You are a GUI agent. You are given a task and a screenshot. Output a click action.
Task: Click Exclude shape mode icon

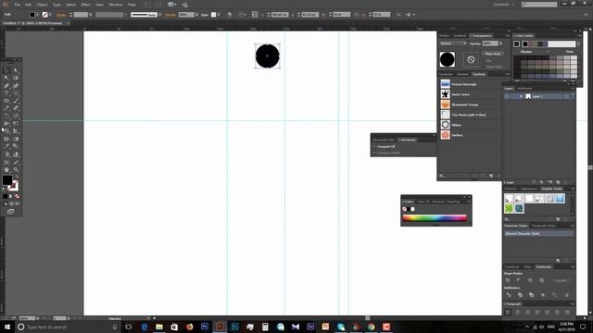tap(542, 280)
